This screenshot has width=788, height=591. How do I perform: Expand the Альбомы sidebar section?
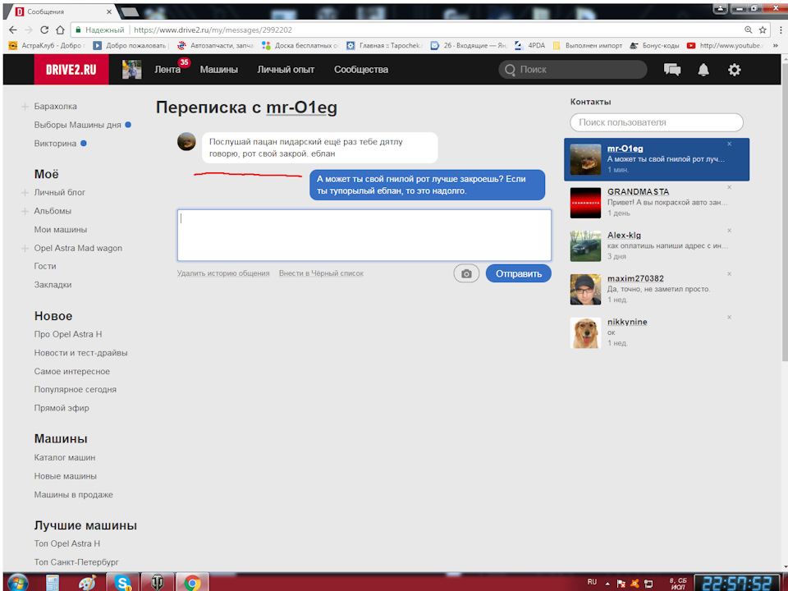point(25,212)
